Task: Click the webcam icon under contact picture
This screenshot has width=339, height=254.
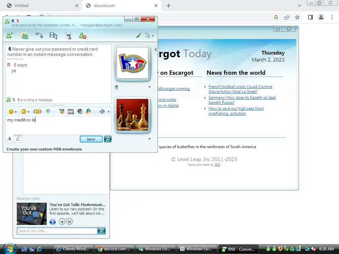Action: [116, 87]
